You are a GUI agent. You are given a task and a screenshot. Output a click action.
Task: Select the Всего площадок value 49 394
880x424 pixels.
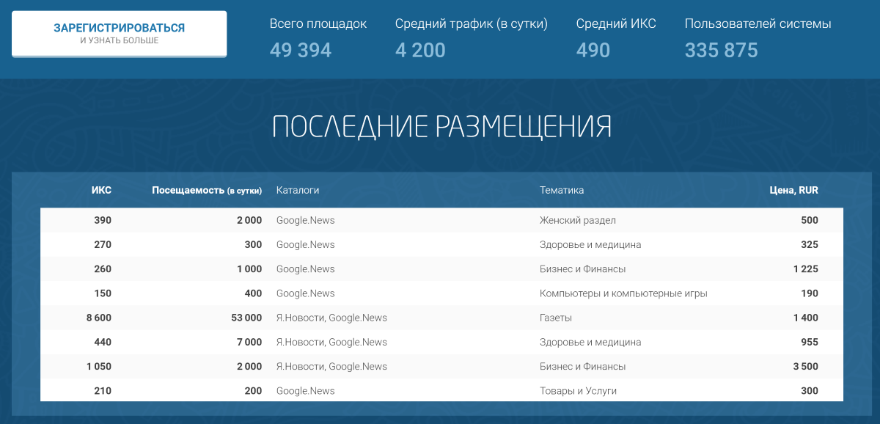click(x=301, y=51)
